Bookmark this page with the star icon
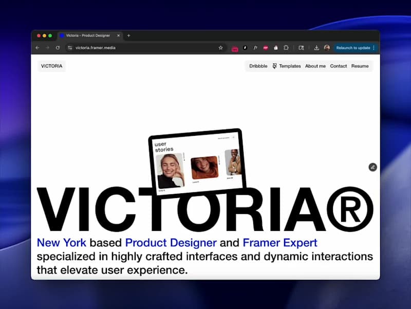 click(221, 48)
